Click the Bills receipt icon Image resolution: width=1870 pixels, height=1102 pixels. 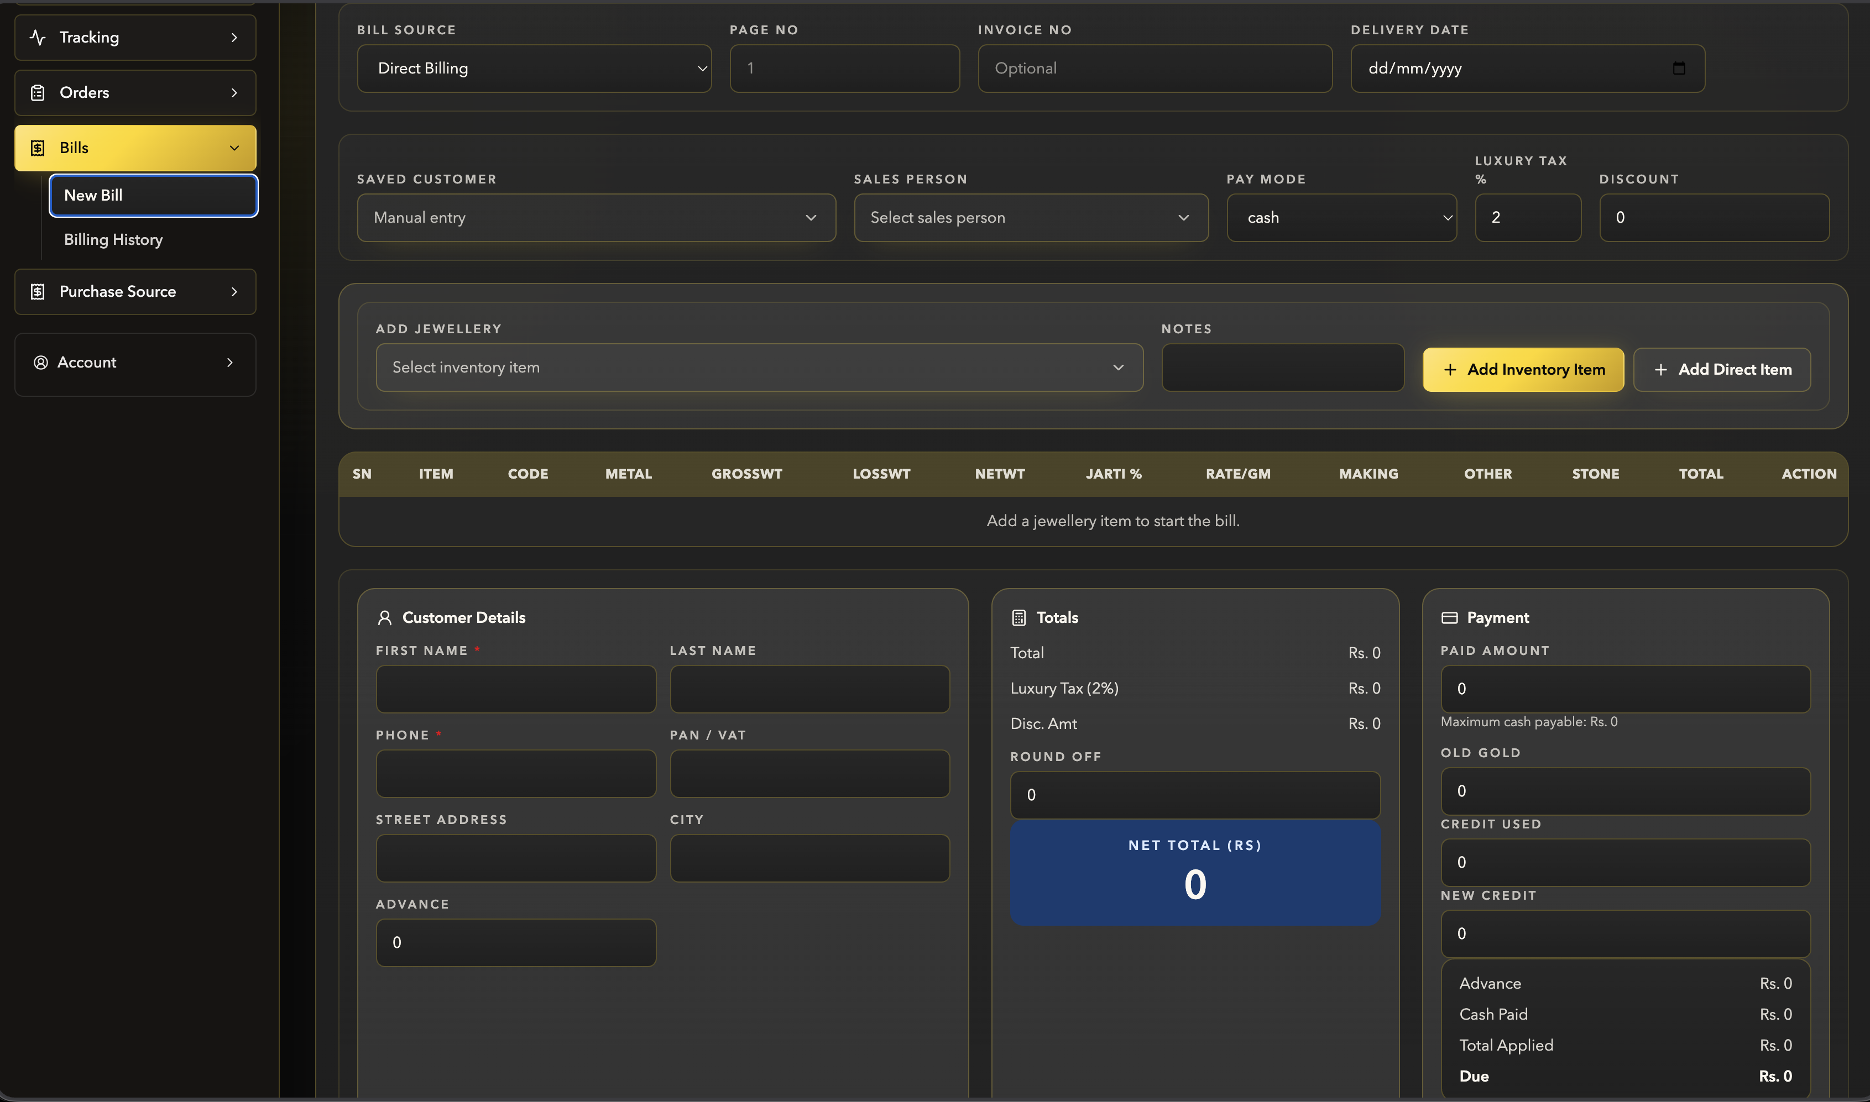pos(38,148)
